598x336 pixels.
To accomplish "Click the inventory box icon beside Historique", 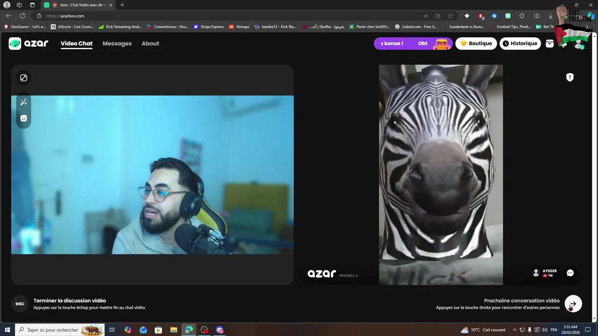I will [x=550, y=43].
